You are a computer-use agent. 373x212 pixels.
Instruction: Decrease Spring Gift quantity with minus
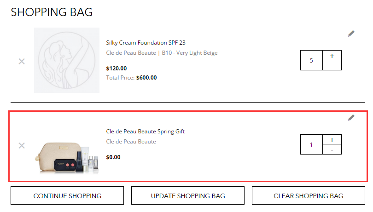332,149
